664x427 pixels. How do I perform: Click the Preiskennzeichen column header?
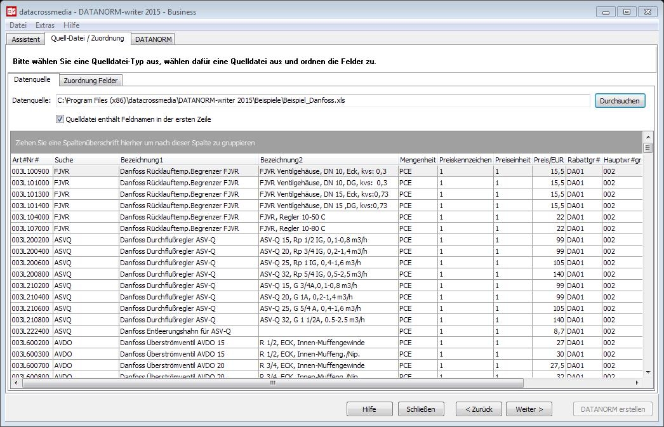coord(465,160)
